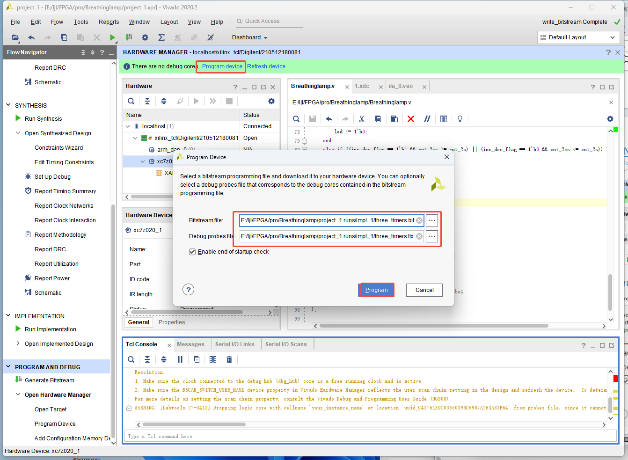The height and width of the screenshot is (460, 628).
Task: Close the Program Device dialog
Action: pyautogui.click(x=447, y=157)
